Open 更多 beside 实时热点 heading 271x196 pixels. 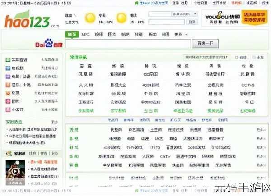click(55, 122)
